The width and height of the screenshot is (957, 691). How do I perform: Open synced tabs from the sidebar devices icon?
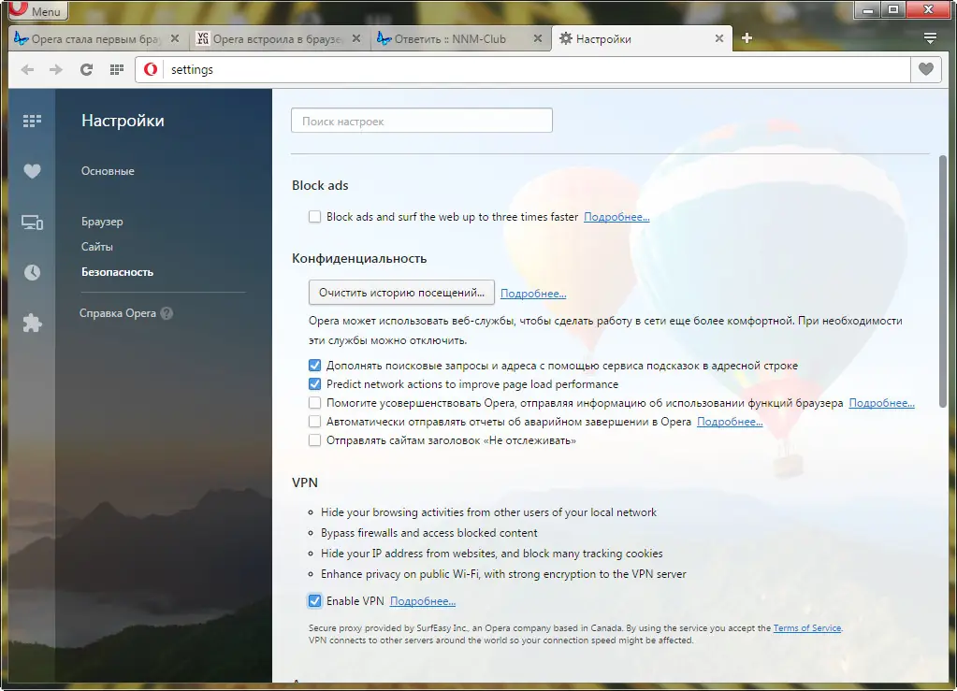click(33, 223)
